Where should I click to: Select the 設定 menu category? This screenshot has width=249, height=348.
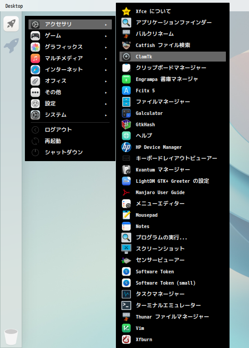70,104
